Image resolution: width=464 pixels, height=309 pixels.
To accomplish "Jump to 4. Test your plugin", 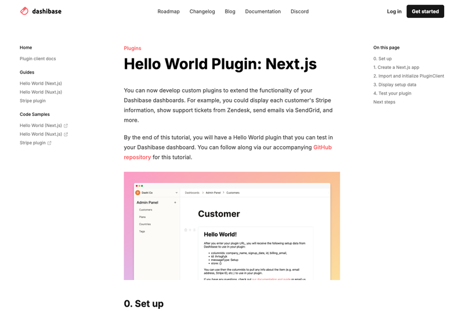I will pyautogui.click(x=393, y=93).
